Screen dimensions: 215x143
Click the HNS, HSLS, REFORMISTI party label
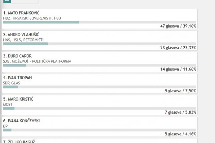pyautogui.click(x=23, y=40)
